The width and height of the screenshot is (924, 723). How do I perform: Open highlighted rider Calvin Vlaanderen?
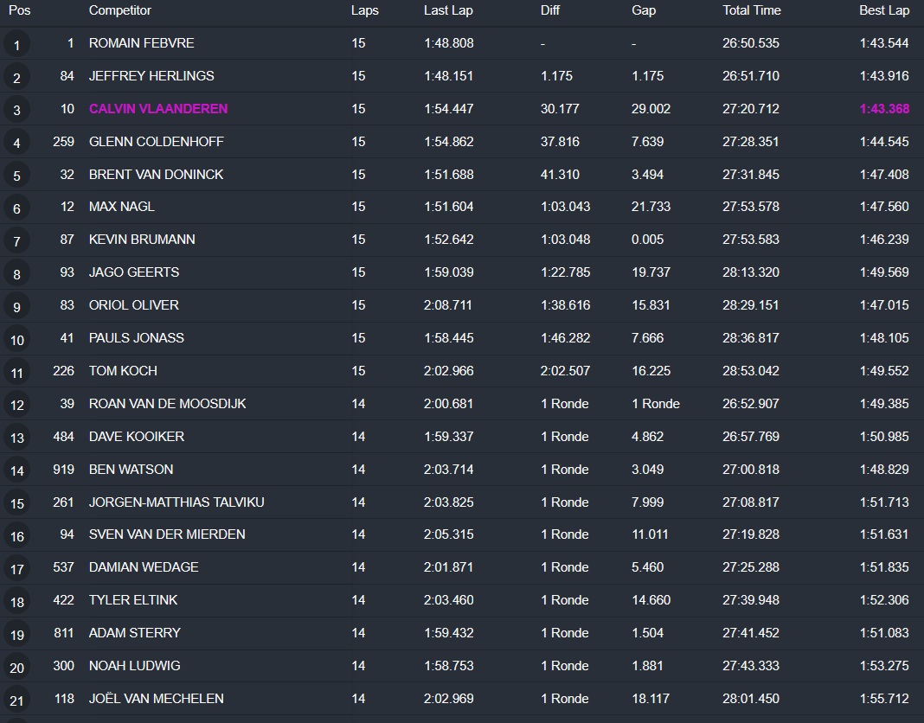click(158, 109)
